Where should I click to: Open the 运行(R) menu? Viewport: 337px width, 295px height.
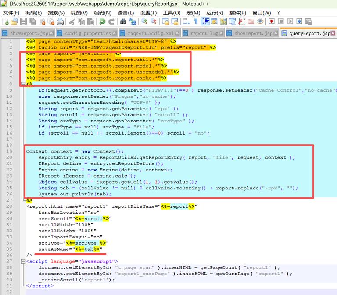(215, 13)
